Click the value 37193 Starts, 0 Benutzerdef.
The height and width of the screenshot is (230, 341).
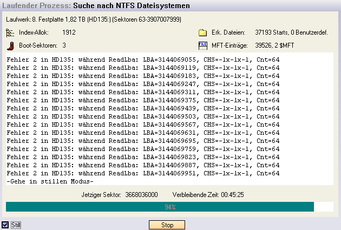coord(291,32)
